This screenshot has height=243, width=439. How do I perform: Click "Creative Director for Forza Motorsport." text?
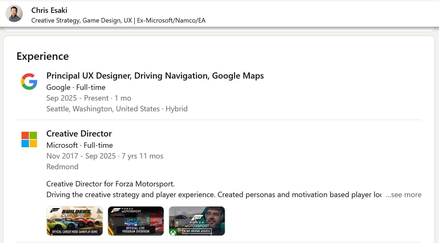(110, 184)
